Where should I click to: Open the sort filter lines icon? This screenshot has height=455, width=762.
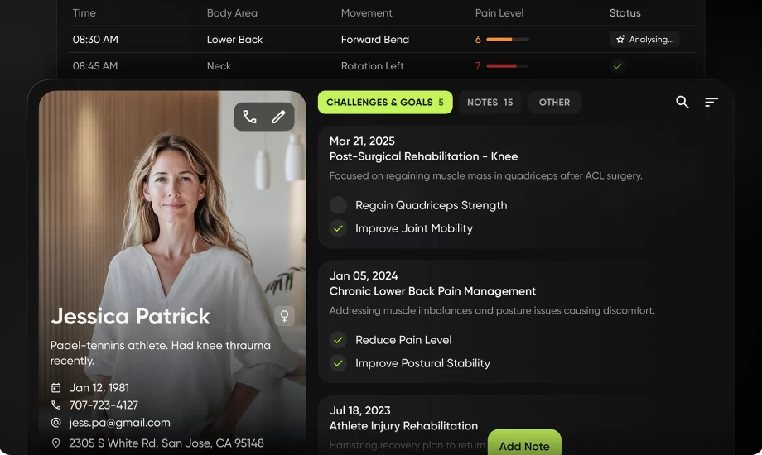711,102
